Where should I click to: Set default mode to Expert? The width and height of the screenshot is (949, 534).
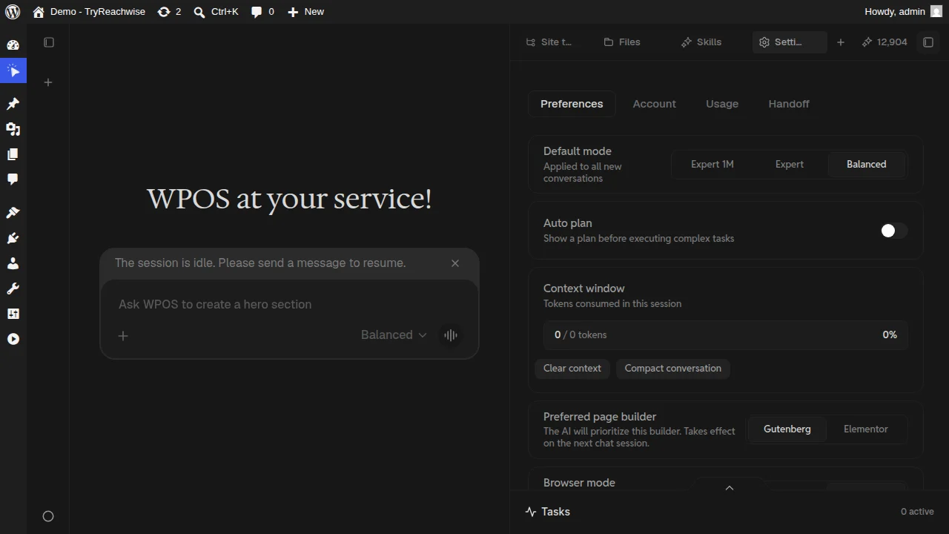pos(790,165)
